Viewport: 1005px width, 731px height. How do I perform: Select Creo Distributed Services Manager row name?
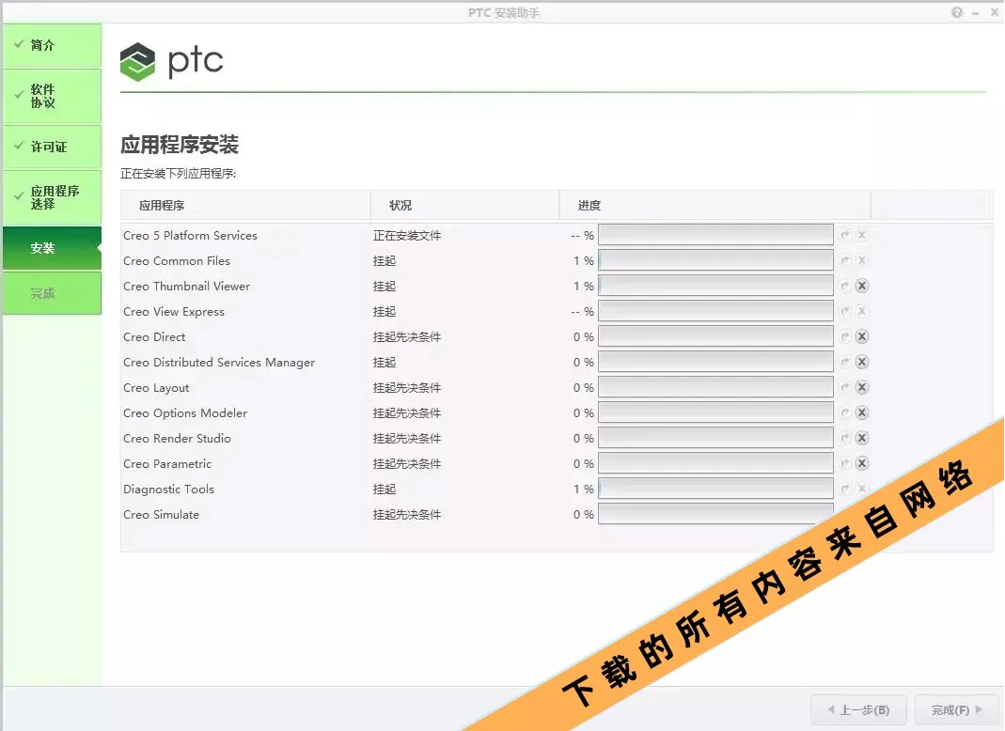tap(219, 362)
